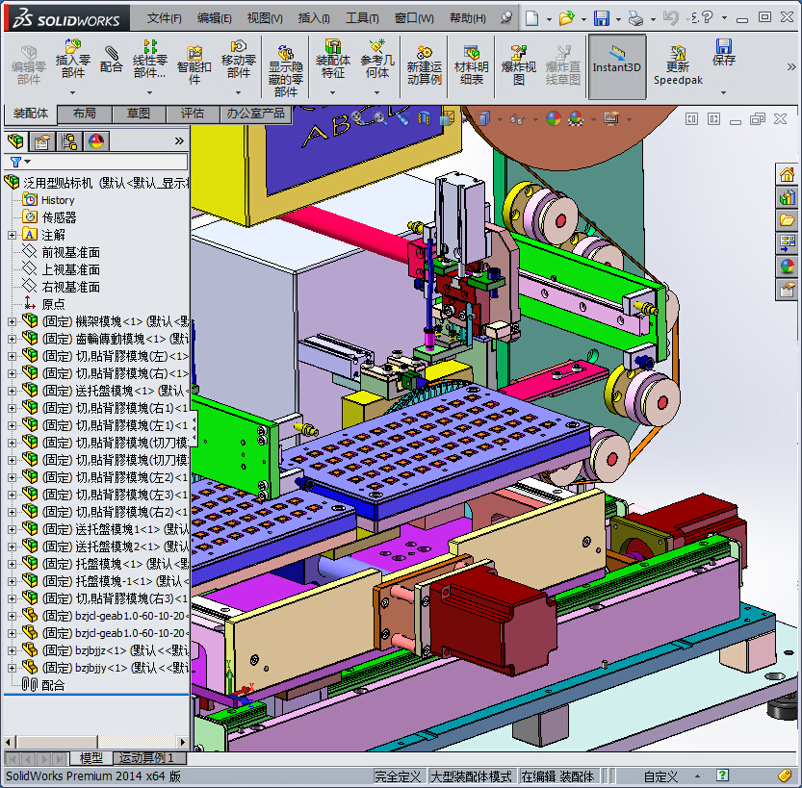Click the Edit Component tool icon
The width and height of the screenshot is (802, 788).
(x=29, y=64)
